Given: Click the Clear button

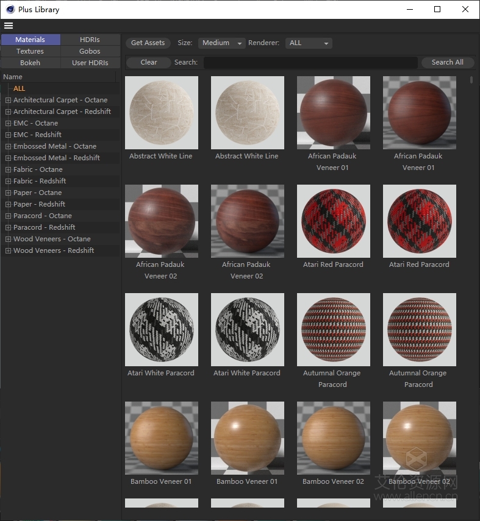Looking at the screenshot, I should [x=149, y=63].
